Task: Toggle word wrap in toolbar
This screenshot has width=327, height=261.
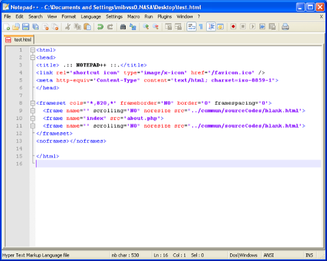Action: pyautogui.click(x=191, y=27)
